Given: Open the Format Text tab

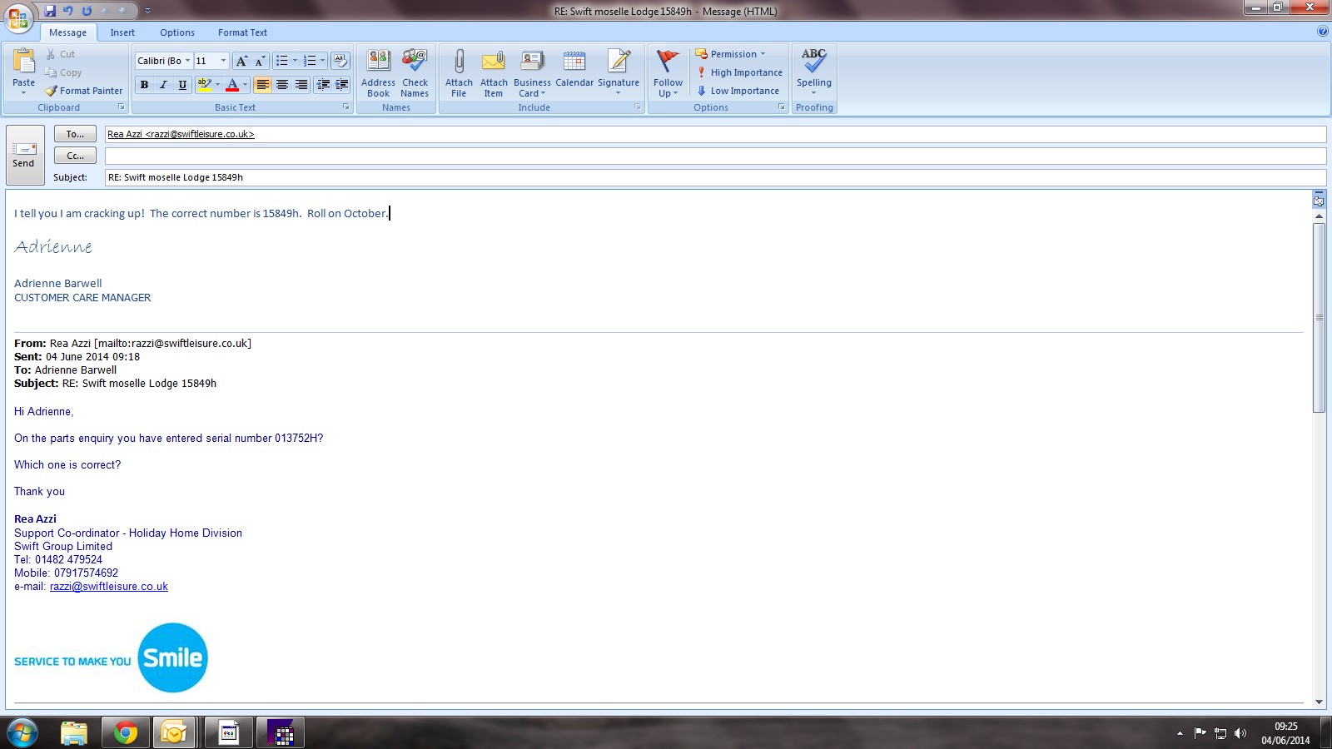Looking at the screenshot, I should pos(242,32).
